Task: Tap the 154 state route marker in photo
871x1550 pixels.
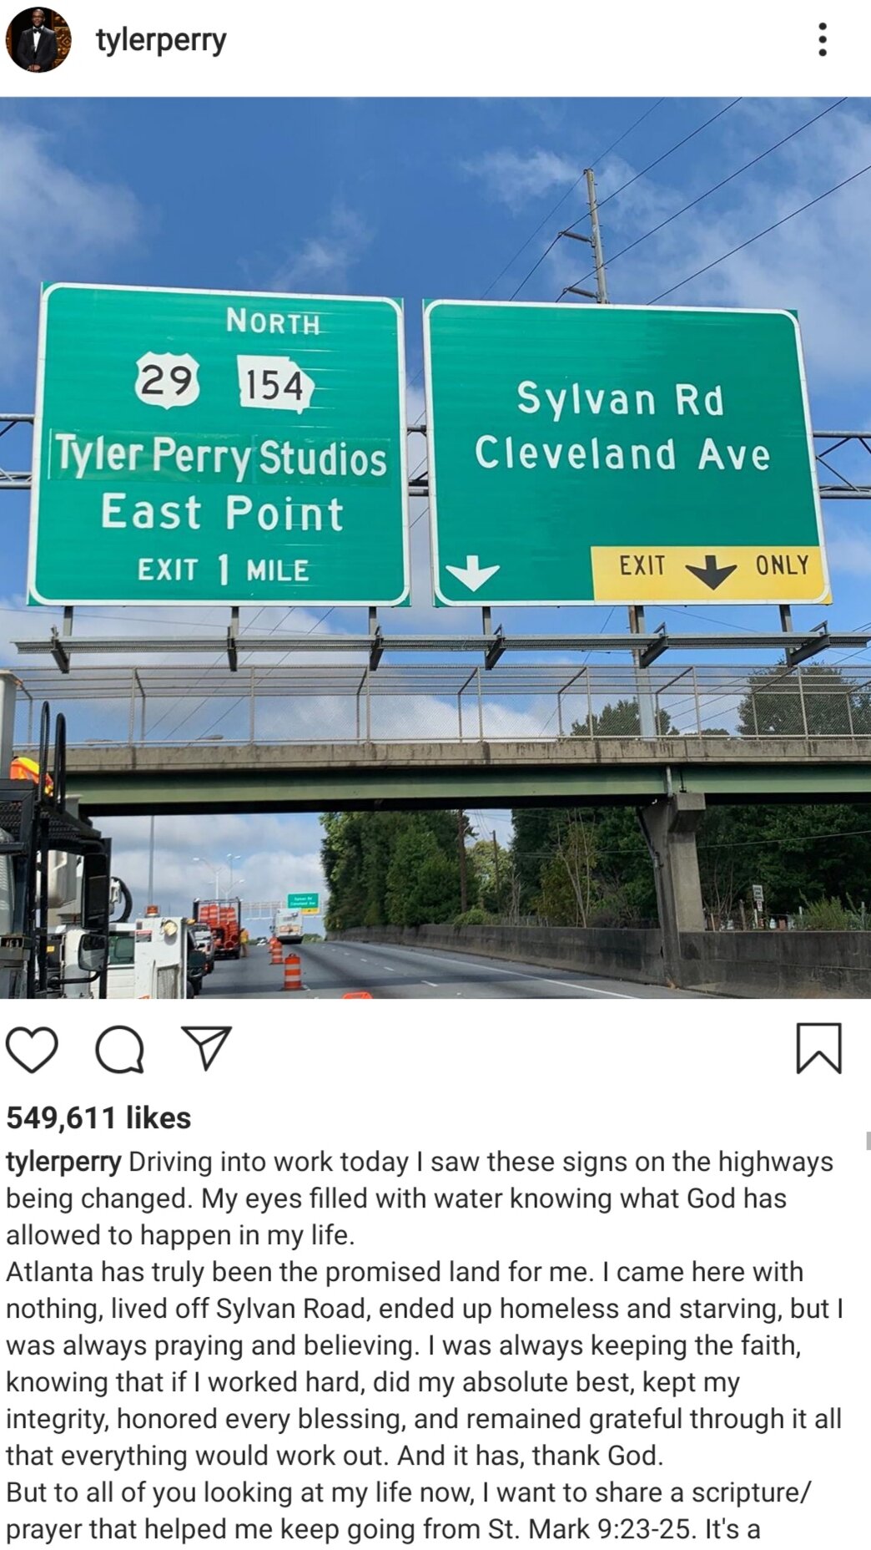Action: pyautogui.click(x=274, y=385)
